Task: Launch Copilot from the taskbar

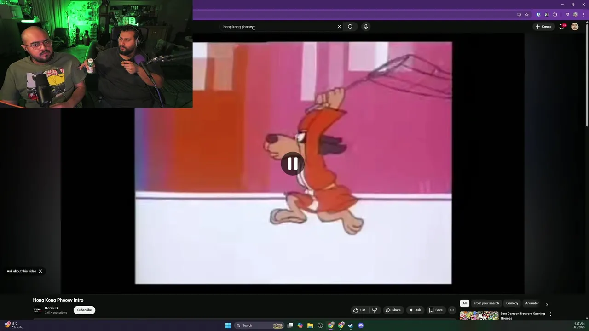Action: [x=300, y=325]
